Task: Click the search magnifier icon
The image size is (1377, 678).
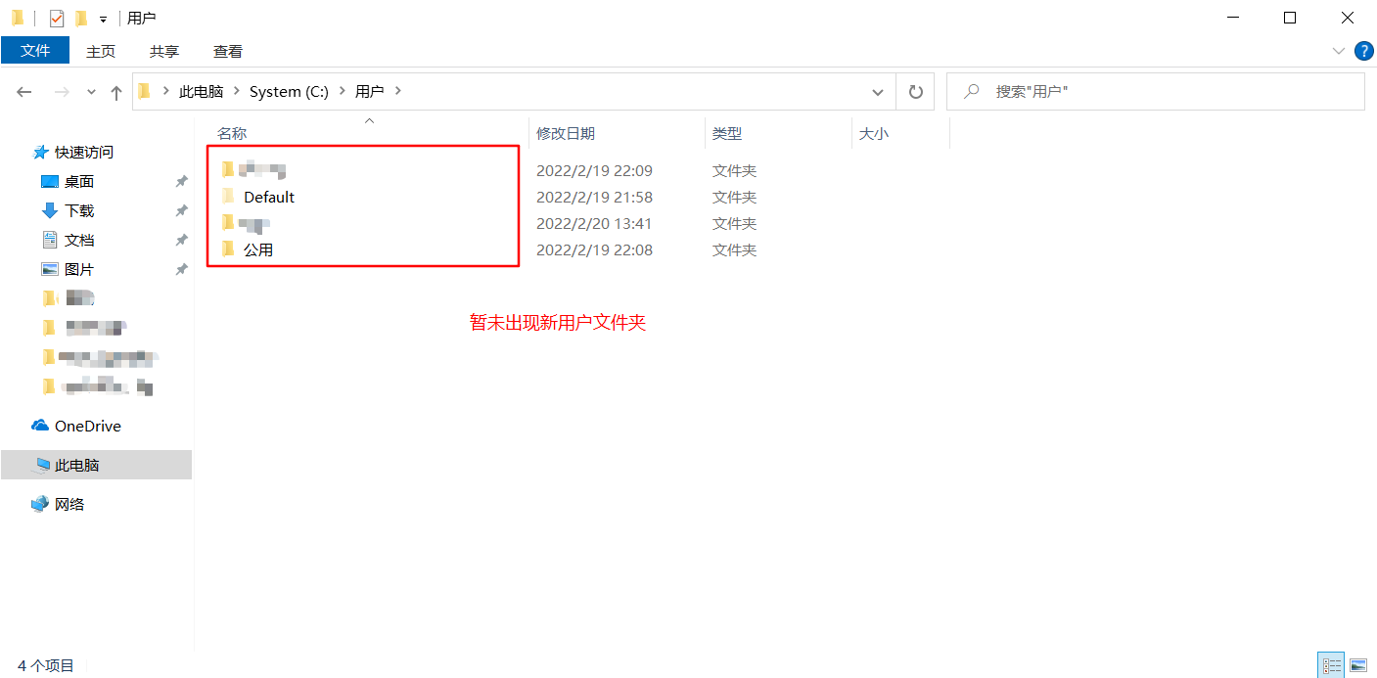Action: click(972, 91)
